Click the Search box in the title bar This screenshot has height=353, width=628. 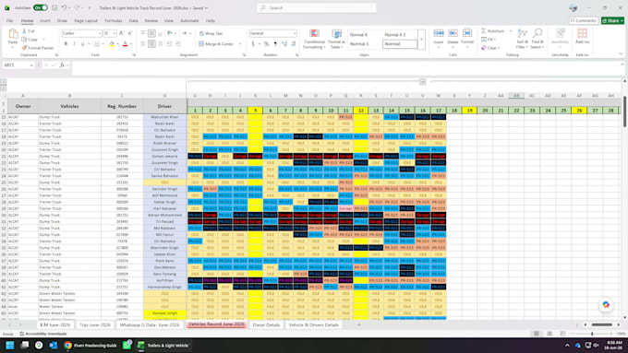click(317, 7)
